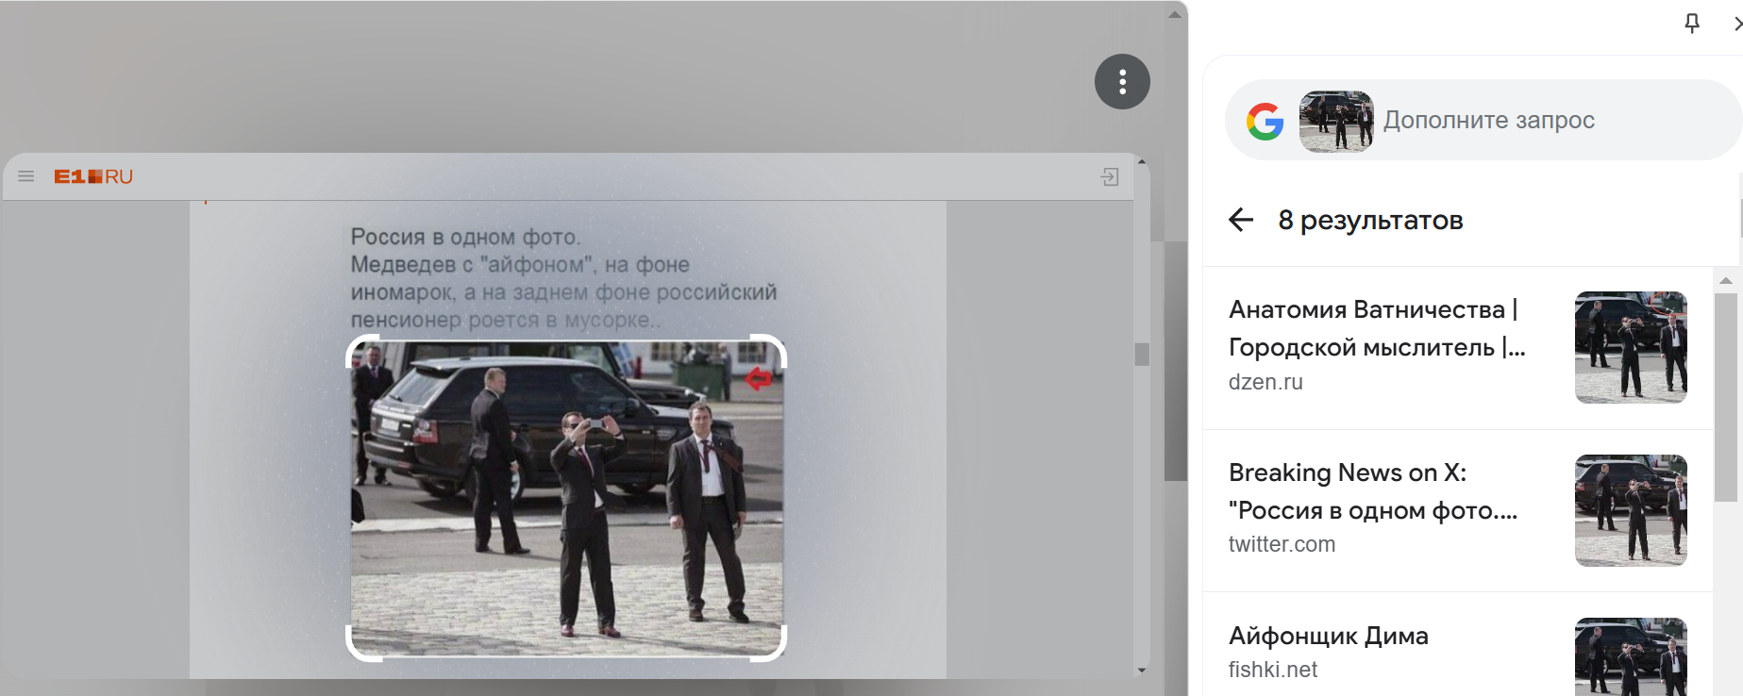Screen dimensions: 1743x696
Task: Click the selected photo in the article
Action: tap(566, 498)
